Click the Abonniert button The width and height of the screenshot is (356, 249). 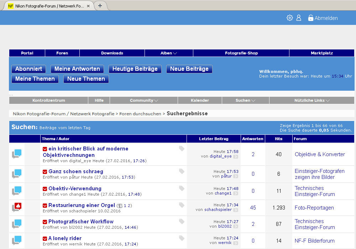(28, 69)
